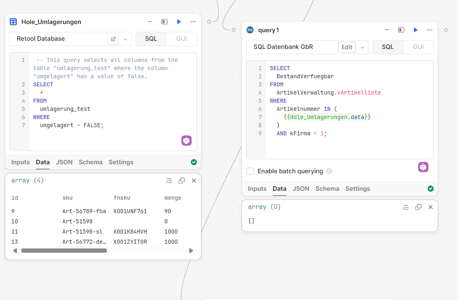Run the Hole_Umlagerungen query block
The height and width of the screenshot is (300, 458).
(x=179, y=22)
